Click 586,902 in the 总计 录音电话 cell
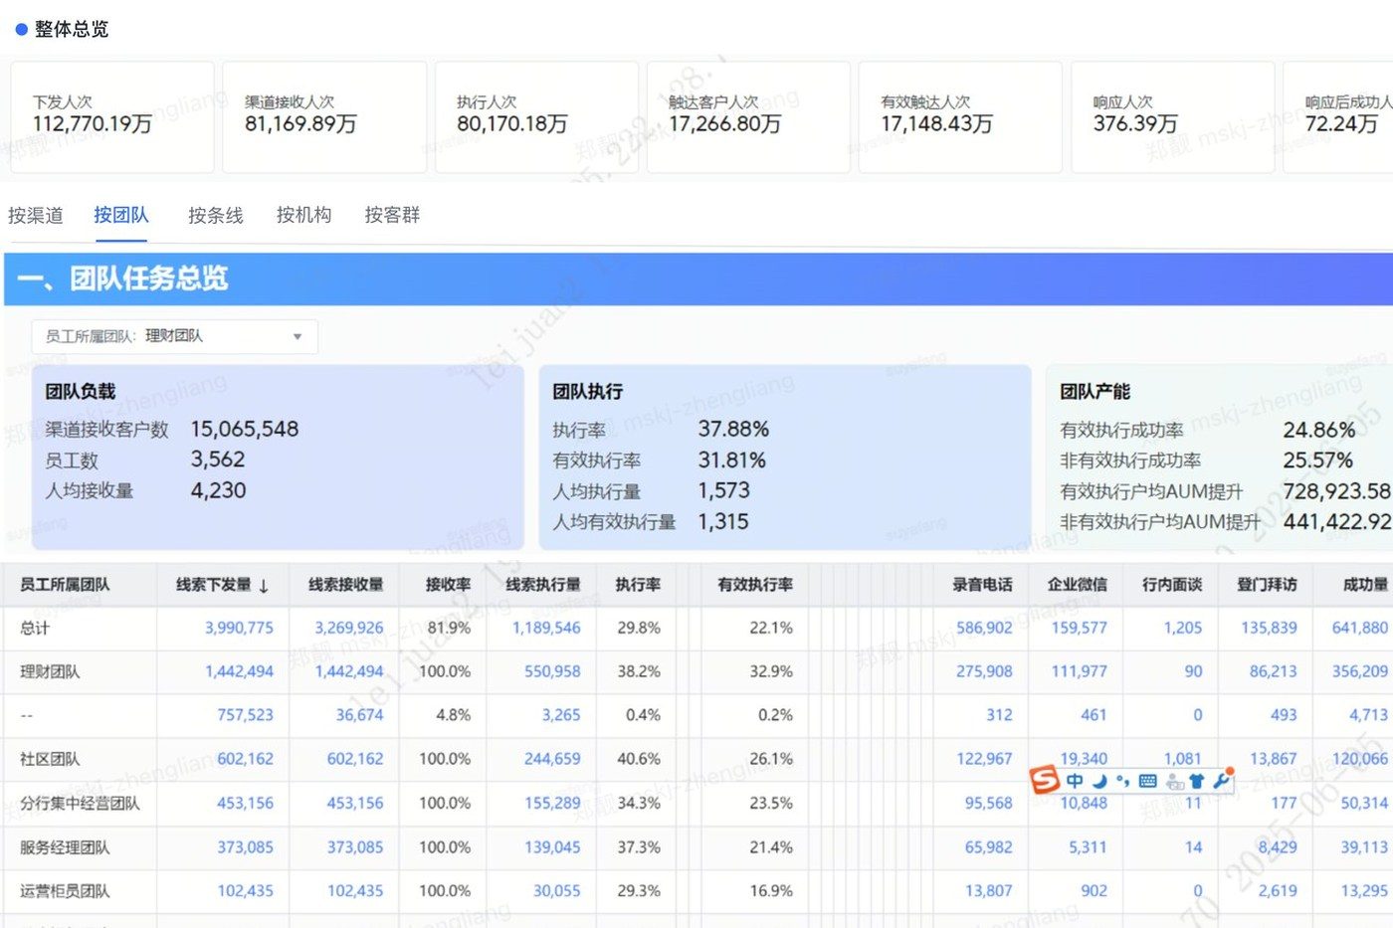The height and width of the screenshot is (928, 1393). pos(984,628)
